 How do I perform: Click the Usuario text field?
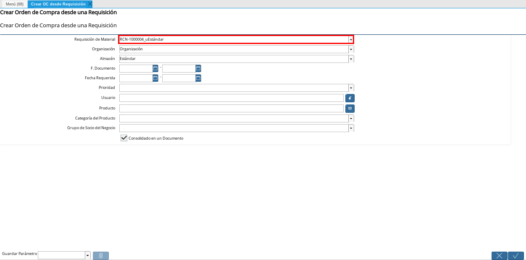click(x=231, y=98)
